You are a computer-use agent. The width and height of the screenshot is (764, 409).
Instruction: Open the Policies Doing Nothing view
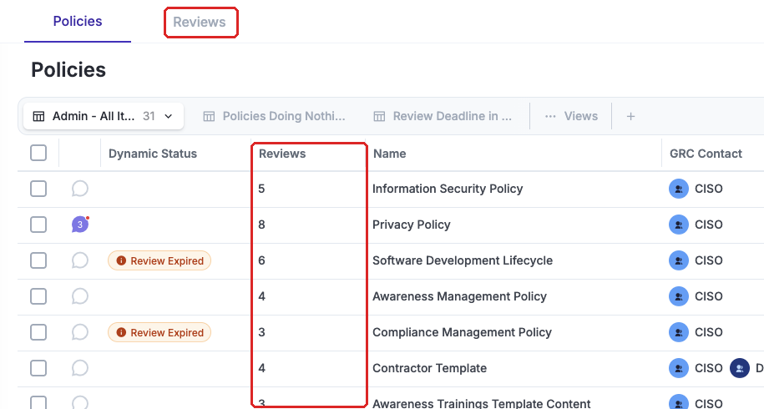tap(274, 116)
